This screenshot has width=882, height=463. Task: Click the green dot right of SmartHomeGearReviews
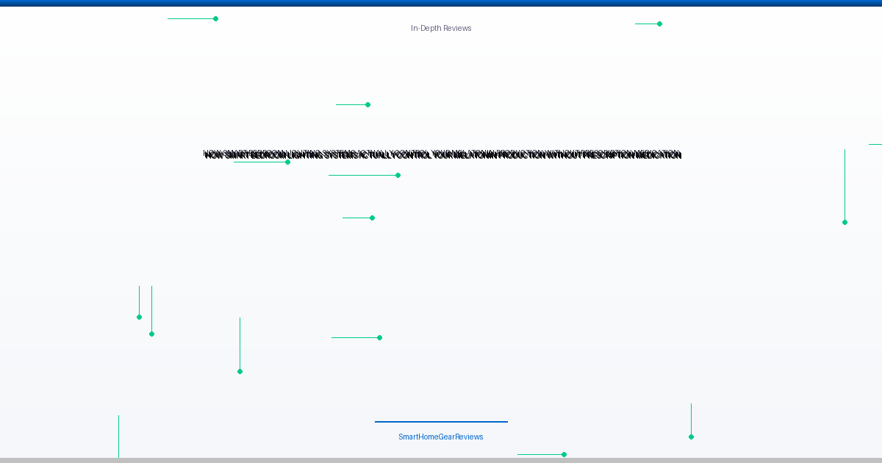[x=691, y=437]
